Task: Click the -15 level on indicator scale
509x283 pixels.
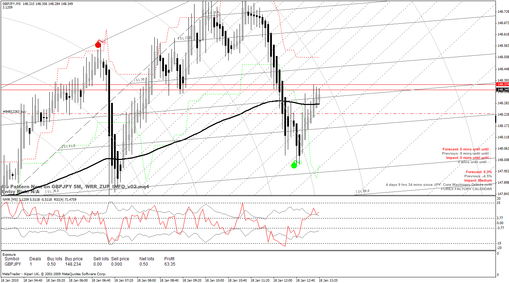Action: click(x=499, y=243)
